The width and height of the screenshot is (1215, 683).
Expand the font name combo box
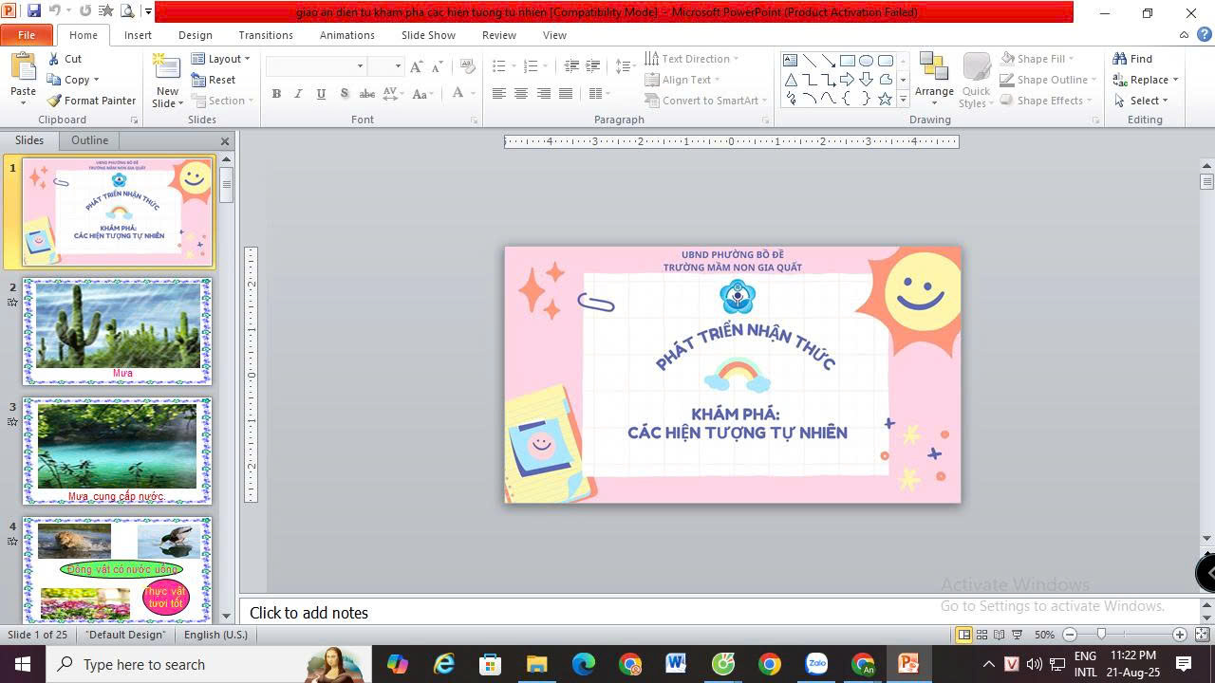coord(360,65)
